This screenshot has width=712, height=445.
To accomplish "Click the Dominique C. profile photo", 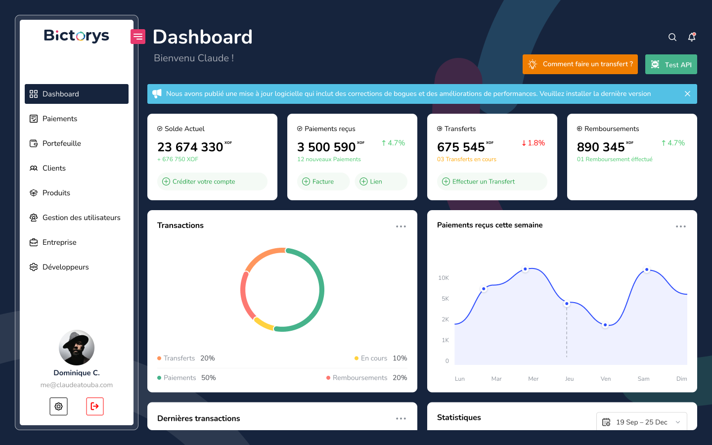I will point(77,348).
